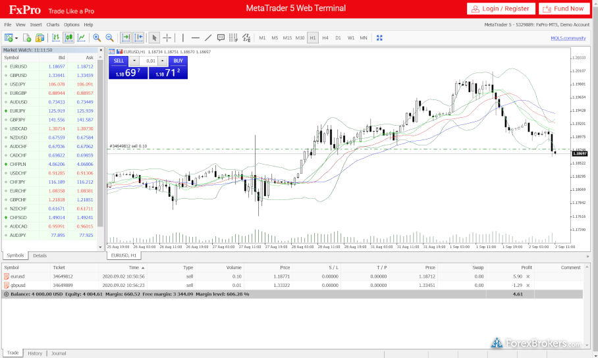This screenshot has height=358, width=598.
Task: Open the History tab
Action: (35, 353)
